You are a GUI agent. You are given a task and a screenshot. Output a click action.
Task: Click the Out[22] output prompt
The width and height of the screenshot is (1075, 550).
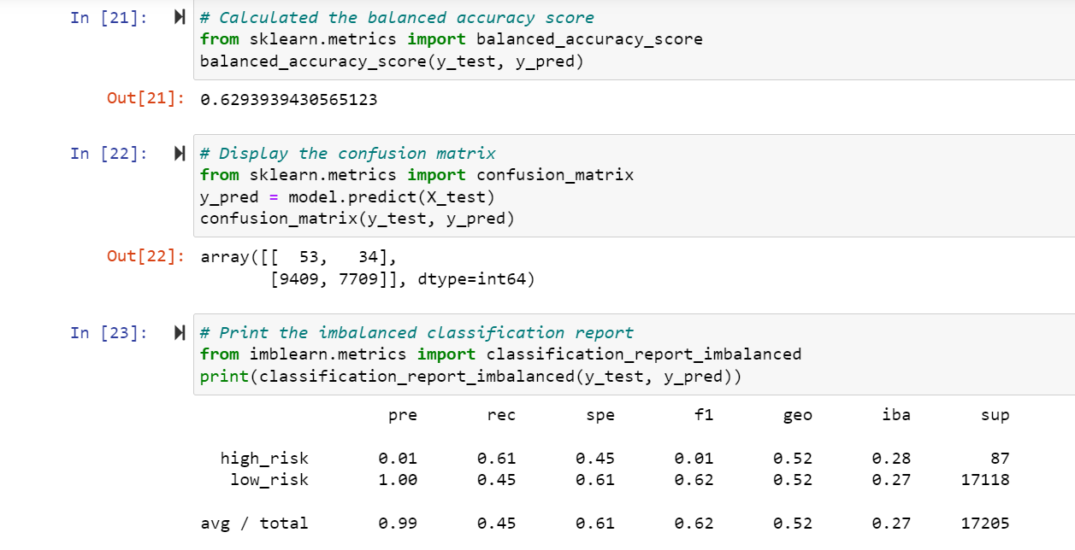[146, 256]
